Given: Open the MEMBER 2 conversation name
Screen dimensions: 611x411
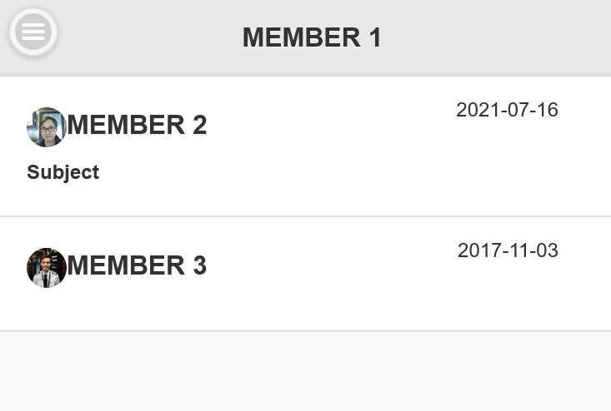Looking at the screenshot, I should (x=137, y=125).
